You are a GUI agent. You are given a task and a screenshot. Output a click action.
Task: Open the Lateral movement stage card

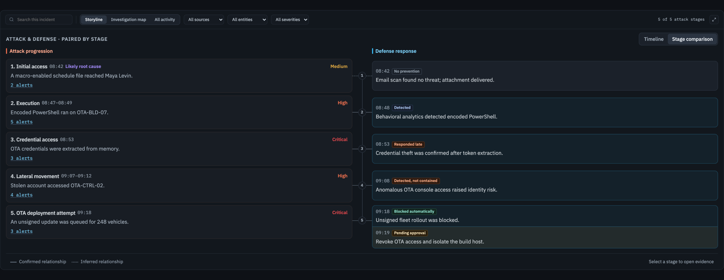click(x=179, y=185)
